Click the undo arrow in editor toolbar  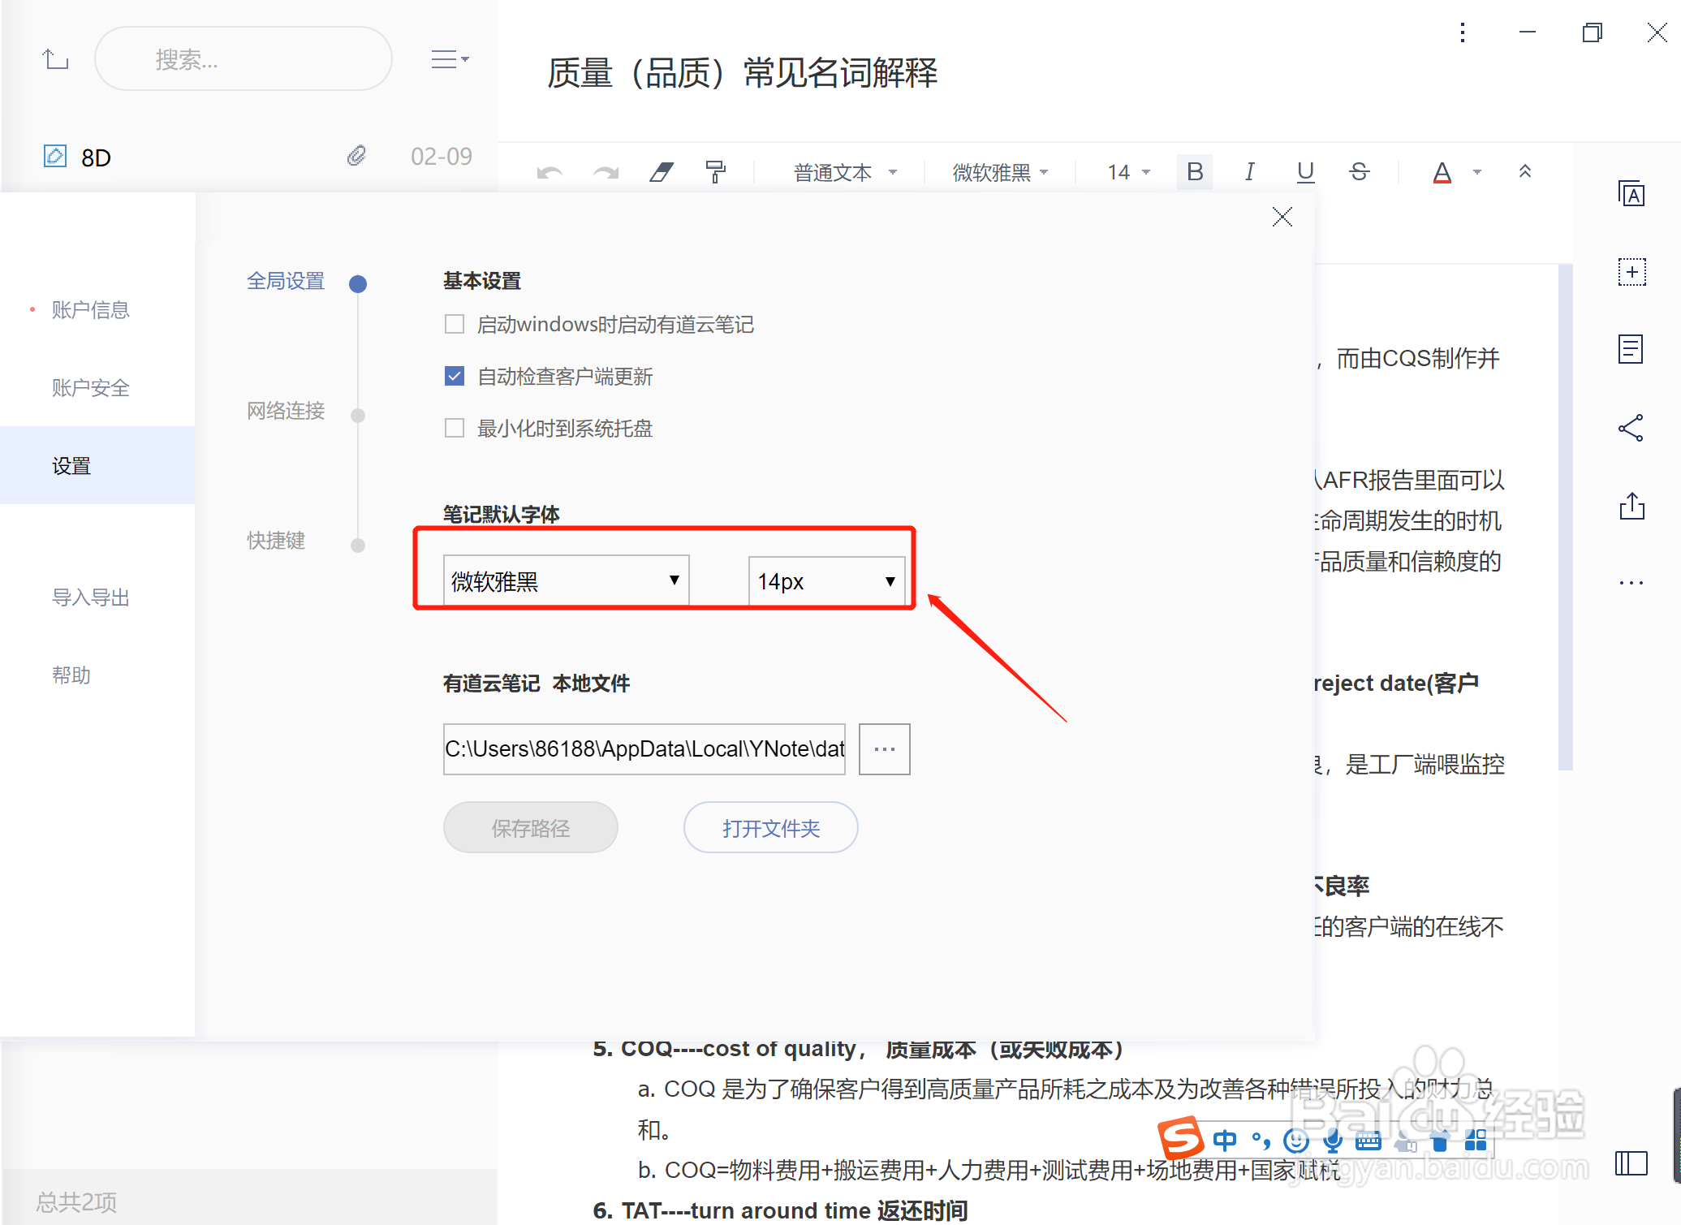550,172
